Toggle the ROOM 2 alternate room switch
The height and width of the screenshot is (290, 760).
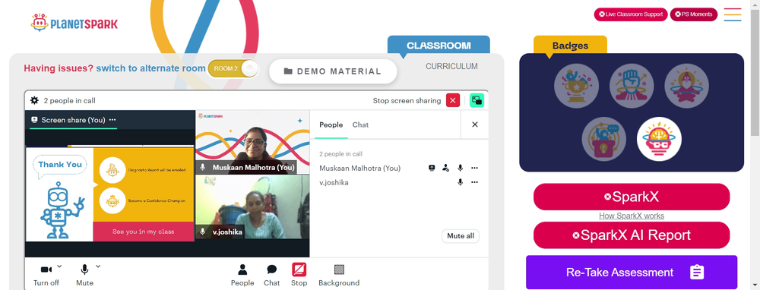click(233, 69)
